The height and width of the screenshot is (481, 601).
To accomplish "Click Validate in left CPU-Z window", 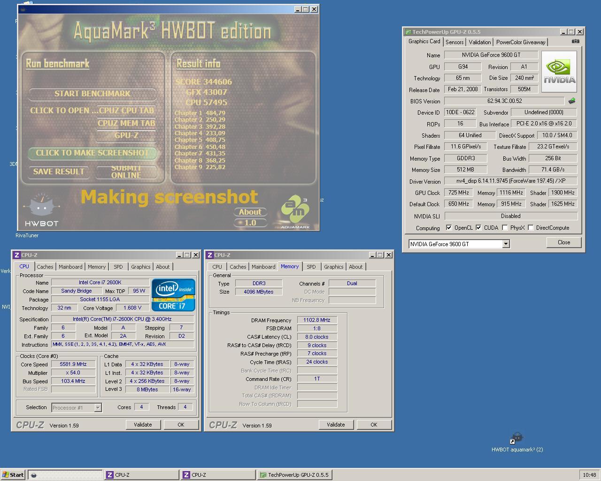I will (143, 425).
